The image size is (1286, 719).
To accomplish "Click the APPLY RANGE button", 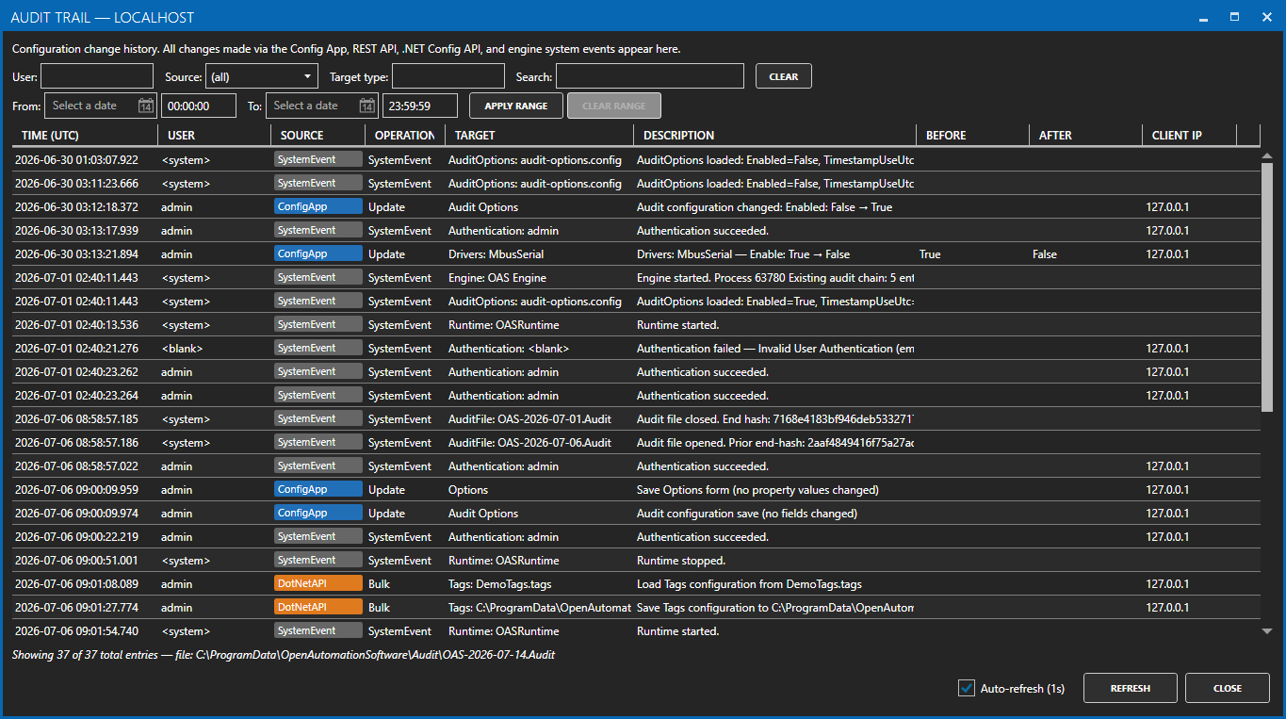I will 515,106.
